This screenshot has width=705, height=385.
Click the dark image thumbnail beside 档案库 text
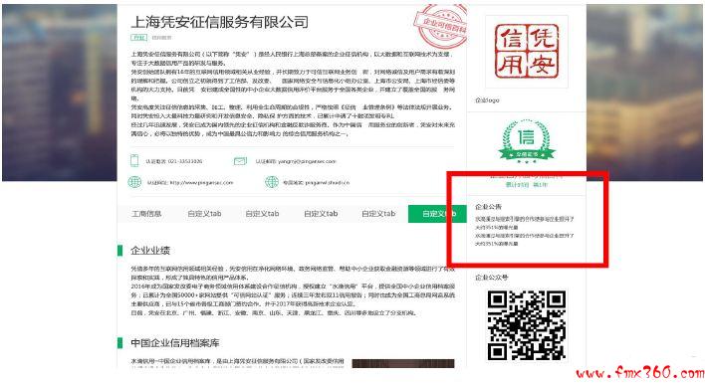[403, 363]
